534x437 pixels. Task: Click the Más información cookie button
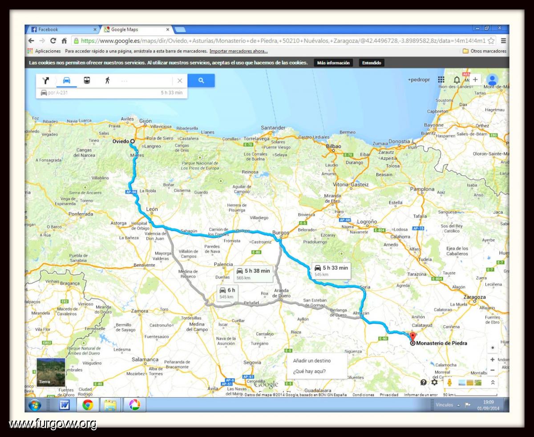pyautogui.click(x=333, y=63)
